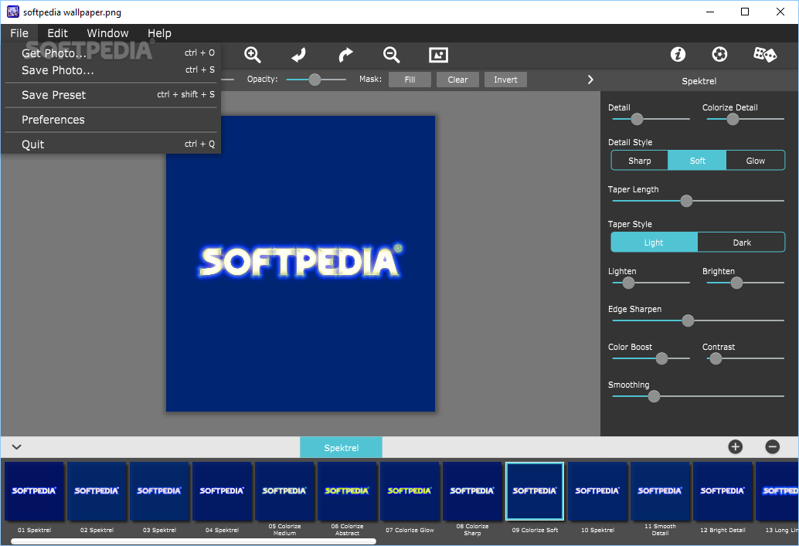Remove preset with the minus icon
The width and height of the screenshot is (799, 546).
coord(773,446)
